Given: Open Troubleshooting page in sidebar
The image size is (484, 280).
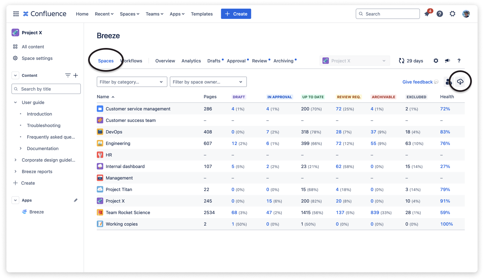Looking at the screenshot, I should tap(44, 125).
